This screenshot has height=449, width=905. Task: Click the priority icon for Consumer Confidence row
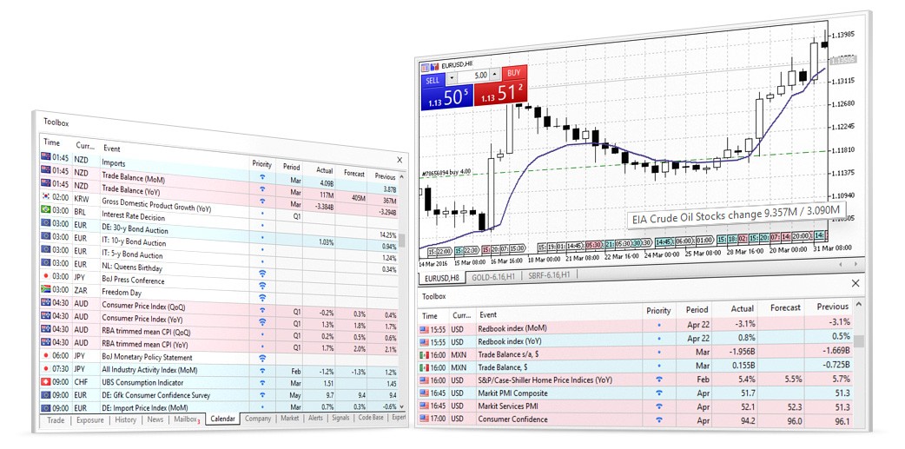[x=658, y=419]
